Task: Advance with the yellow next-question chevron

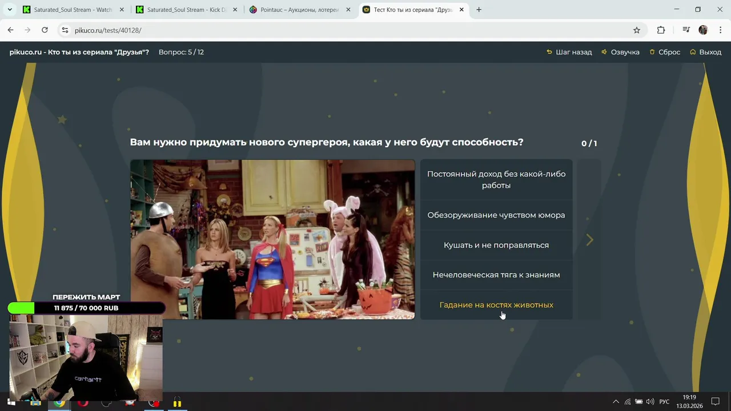Action: 589,240
